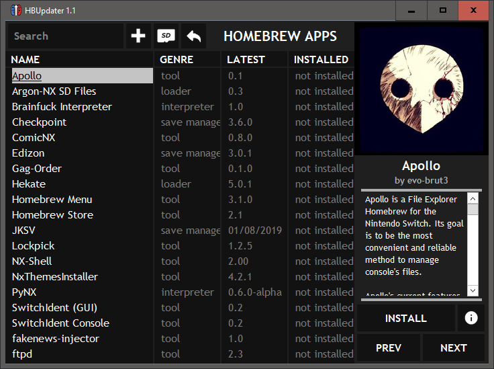Select Checkpoint in the app list

pyautogui.click(x=39, y=122)
